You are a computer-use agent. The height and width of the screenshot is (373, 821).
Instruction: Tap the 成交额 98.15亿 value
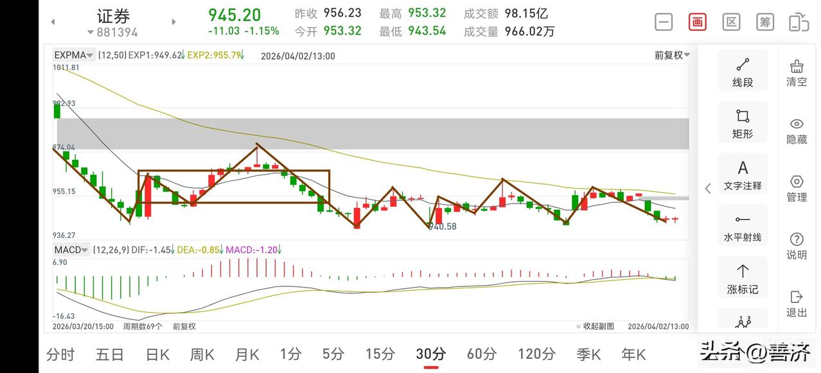[527, 13]
